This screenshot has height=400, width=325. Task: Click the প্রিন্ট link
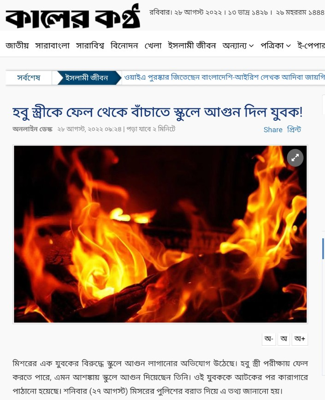click(x=294, y=129)
